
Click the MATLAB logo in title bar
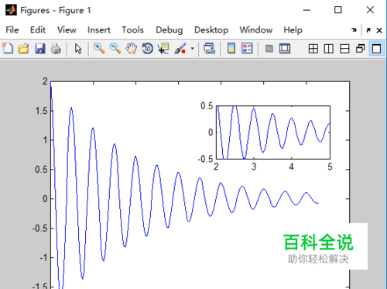[x=11, y=10]
